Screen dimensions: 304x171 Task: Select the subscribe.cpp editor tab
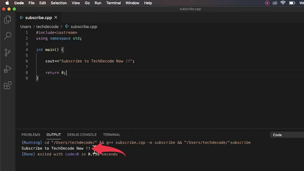click(x=38, y=17)
